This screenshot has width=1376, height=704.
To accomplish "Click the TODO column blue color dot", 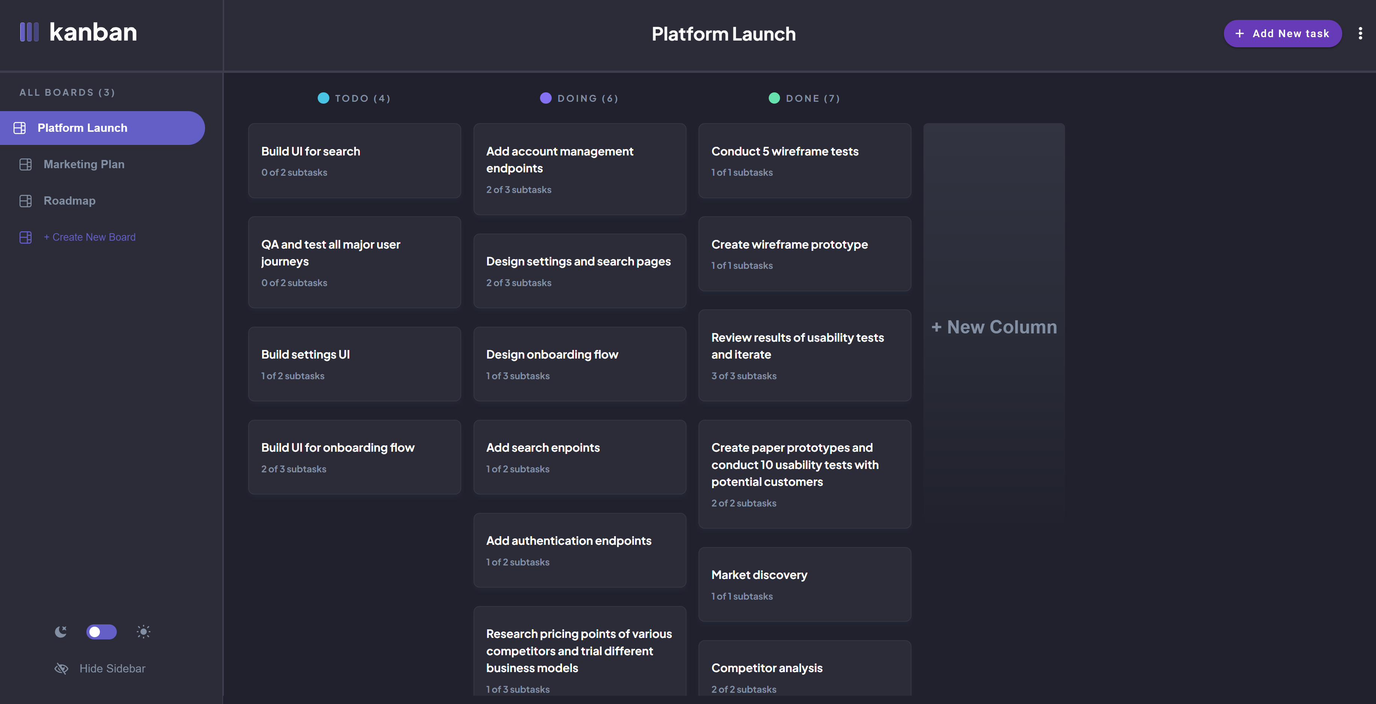I will pyautogui.click(x=323, y=98).
